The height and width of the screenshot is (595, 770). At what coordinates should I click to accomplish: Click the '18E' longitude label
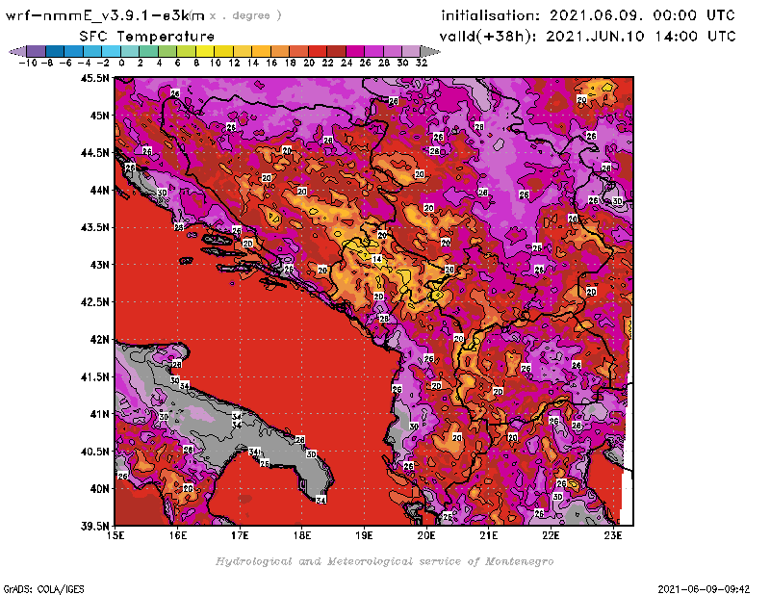point(302,535)
